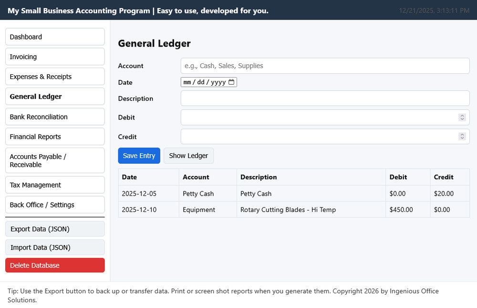Save the ledger entry
The width and height of the screenshot is (477, 308).
[x=139, y=156]
